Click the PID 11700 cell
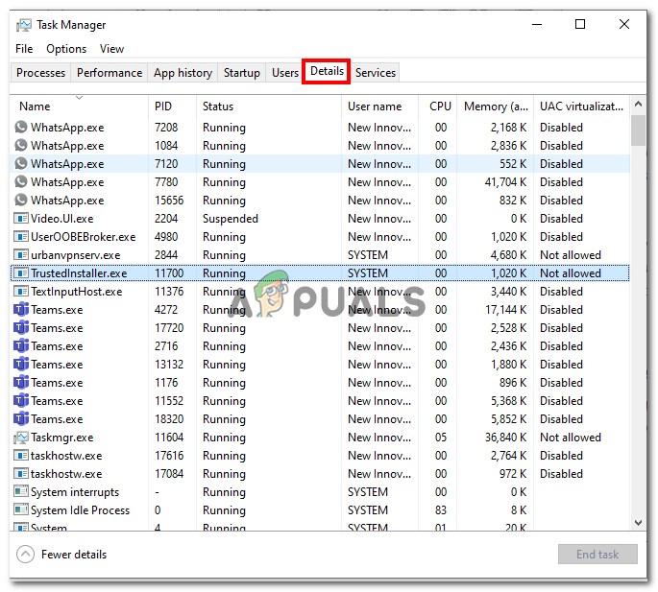Viewport: 658px width, 592px height. pos(169,273)
